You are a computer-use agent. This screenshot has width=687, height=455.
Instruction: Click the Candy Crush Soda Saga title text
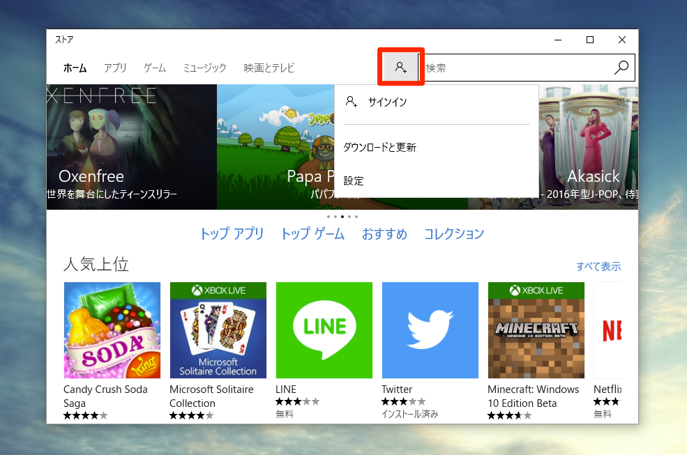coord(105,396)
